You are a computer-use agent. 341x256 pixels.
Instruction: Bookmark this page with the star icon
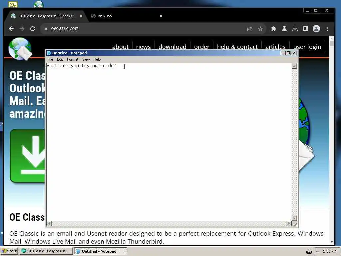(x=260, y=29)
